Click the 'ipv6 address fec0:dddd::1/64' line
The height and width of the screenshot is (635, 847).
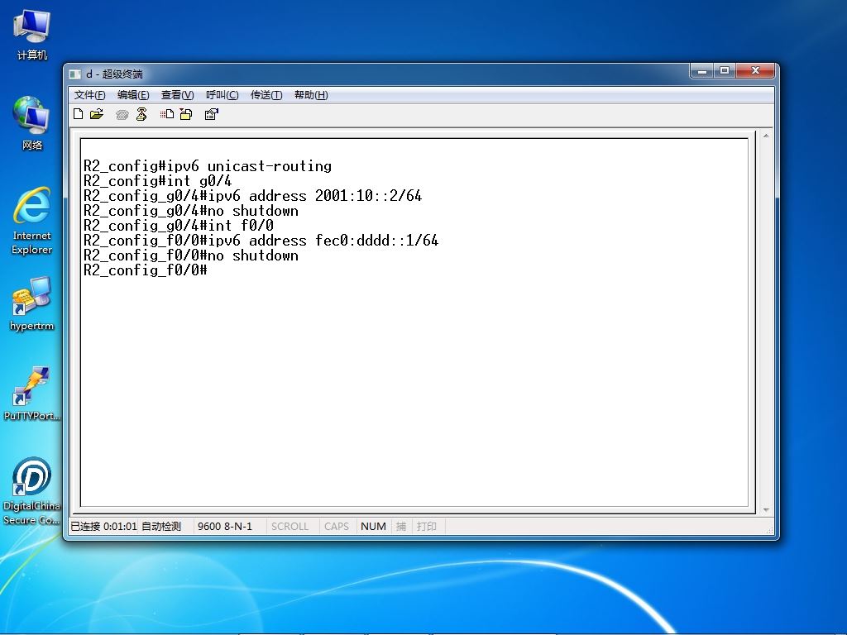point(261,241)
